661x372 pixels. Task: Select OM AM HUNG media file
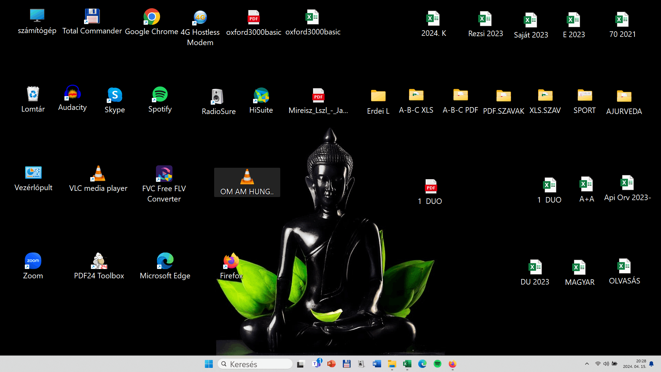coord(247,177)
